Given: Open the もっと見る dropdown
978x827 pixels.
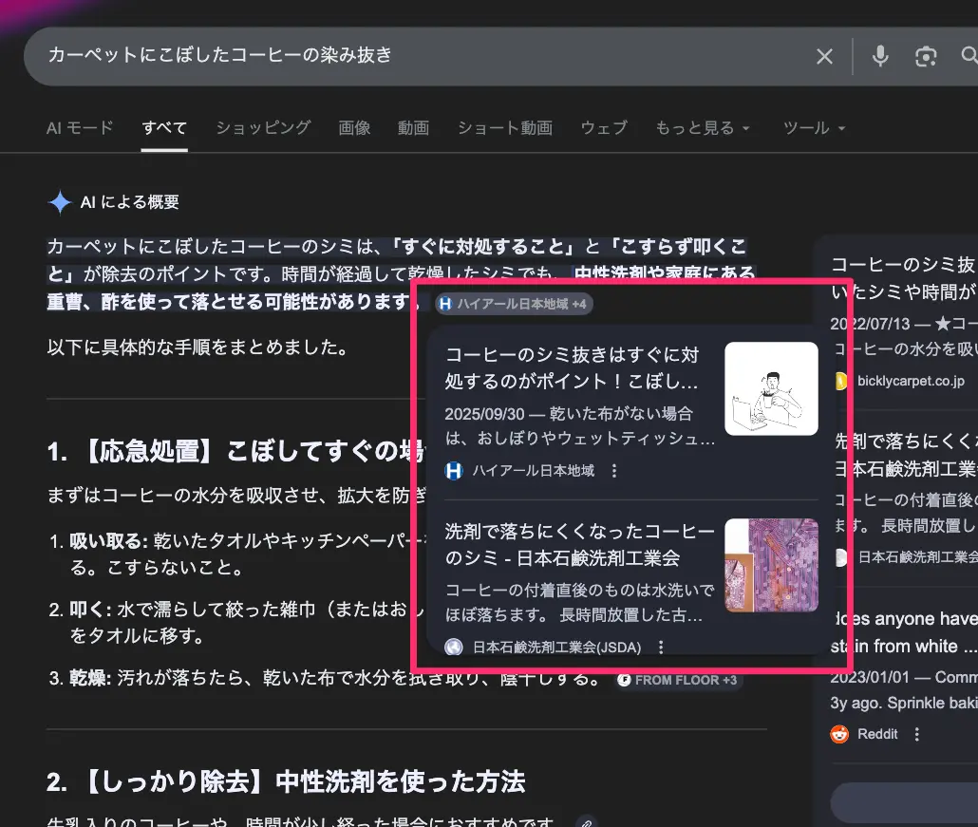Looking at the screenshot, I should 704,127.
